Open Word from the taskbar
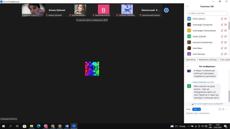 point(67,126)
